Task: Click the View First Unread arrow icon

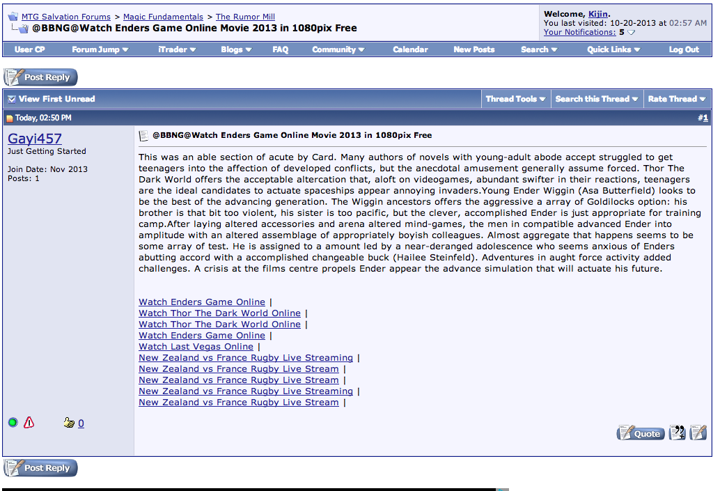Action: (x=12, y=99)
